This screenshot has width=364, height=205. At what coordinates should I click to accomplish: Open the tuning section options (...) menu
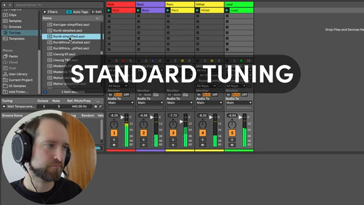point(98,101)
